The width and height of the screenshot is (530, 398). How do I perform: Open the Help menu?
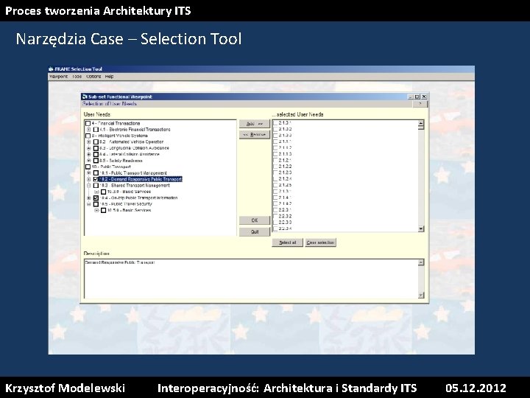109,77
